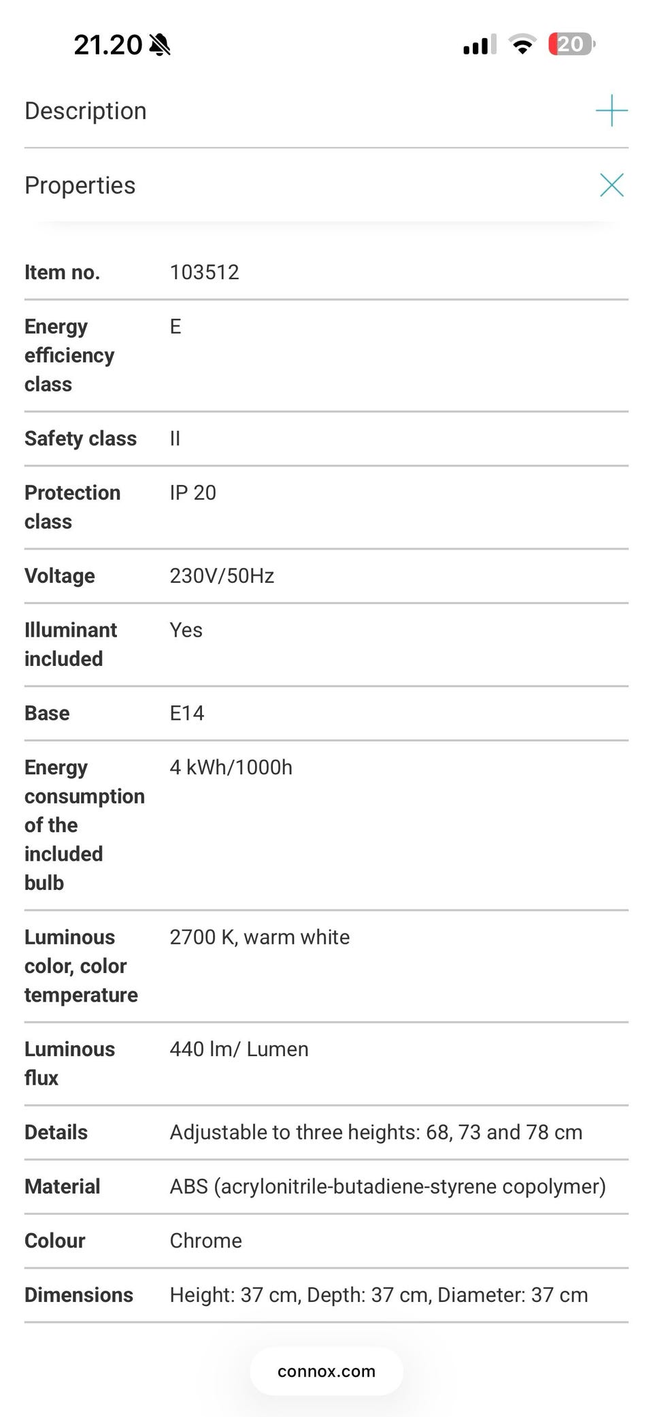Tap the Chrome colour value
Image resolution: width=653 pixels, height=1417 pixels.
point(205,1241)
